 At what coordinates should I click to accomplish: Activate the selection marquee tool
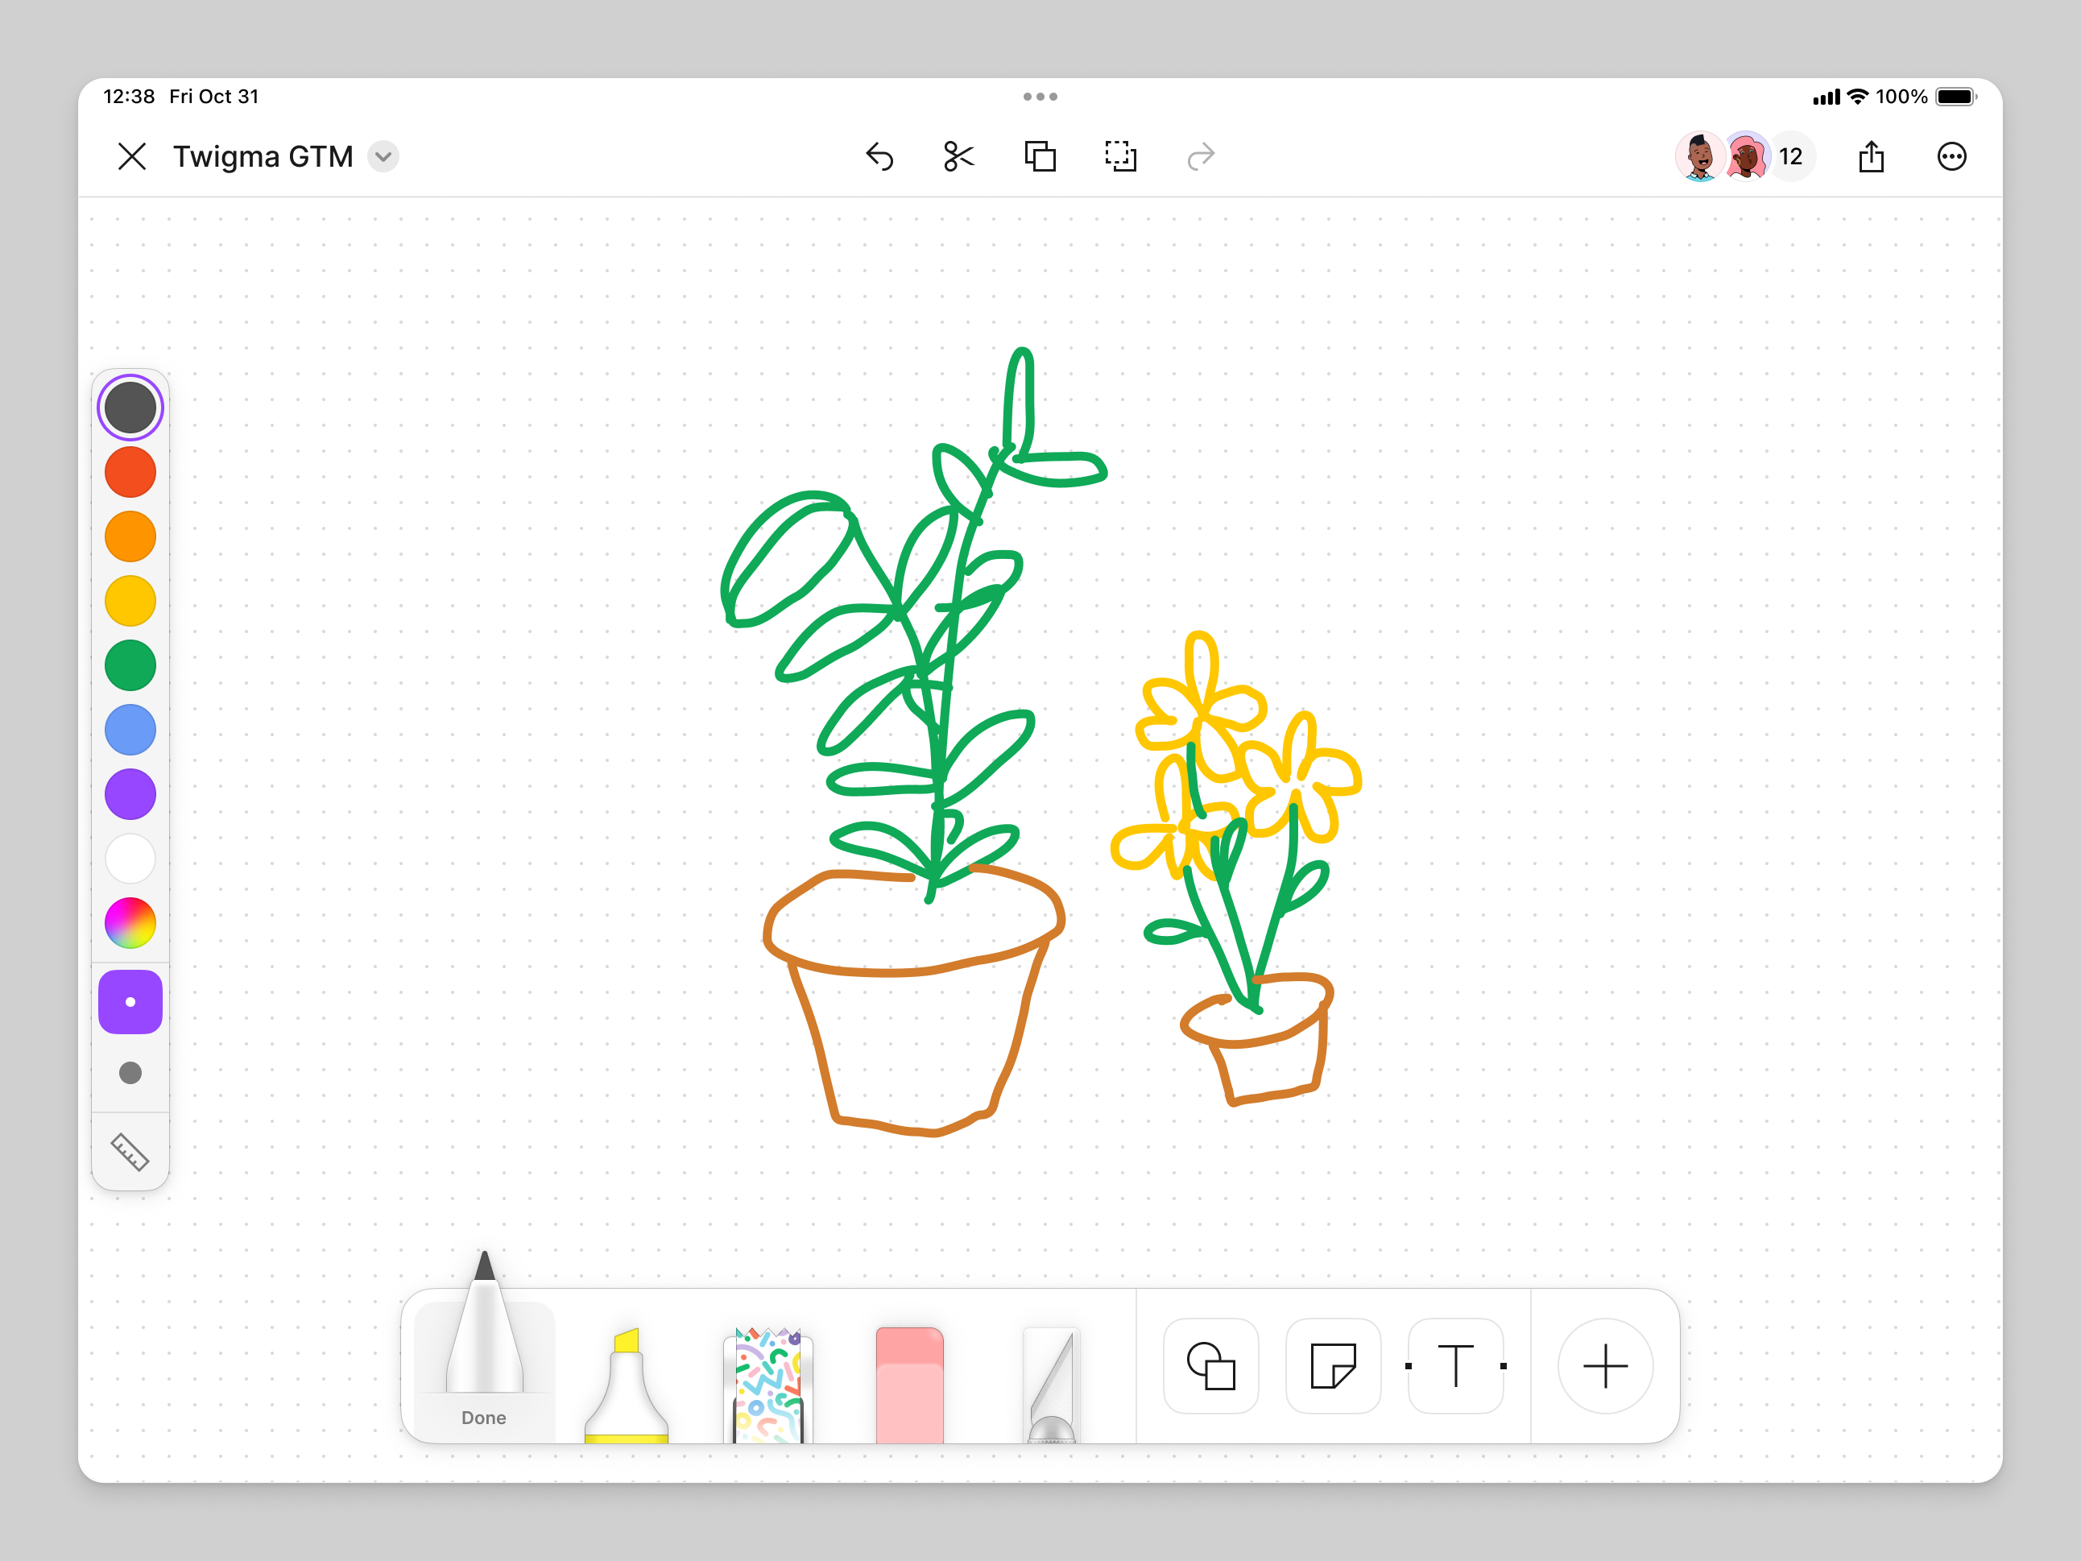[1120, 156]
